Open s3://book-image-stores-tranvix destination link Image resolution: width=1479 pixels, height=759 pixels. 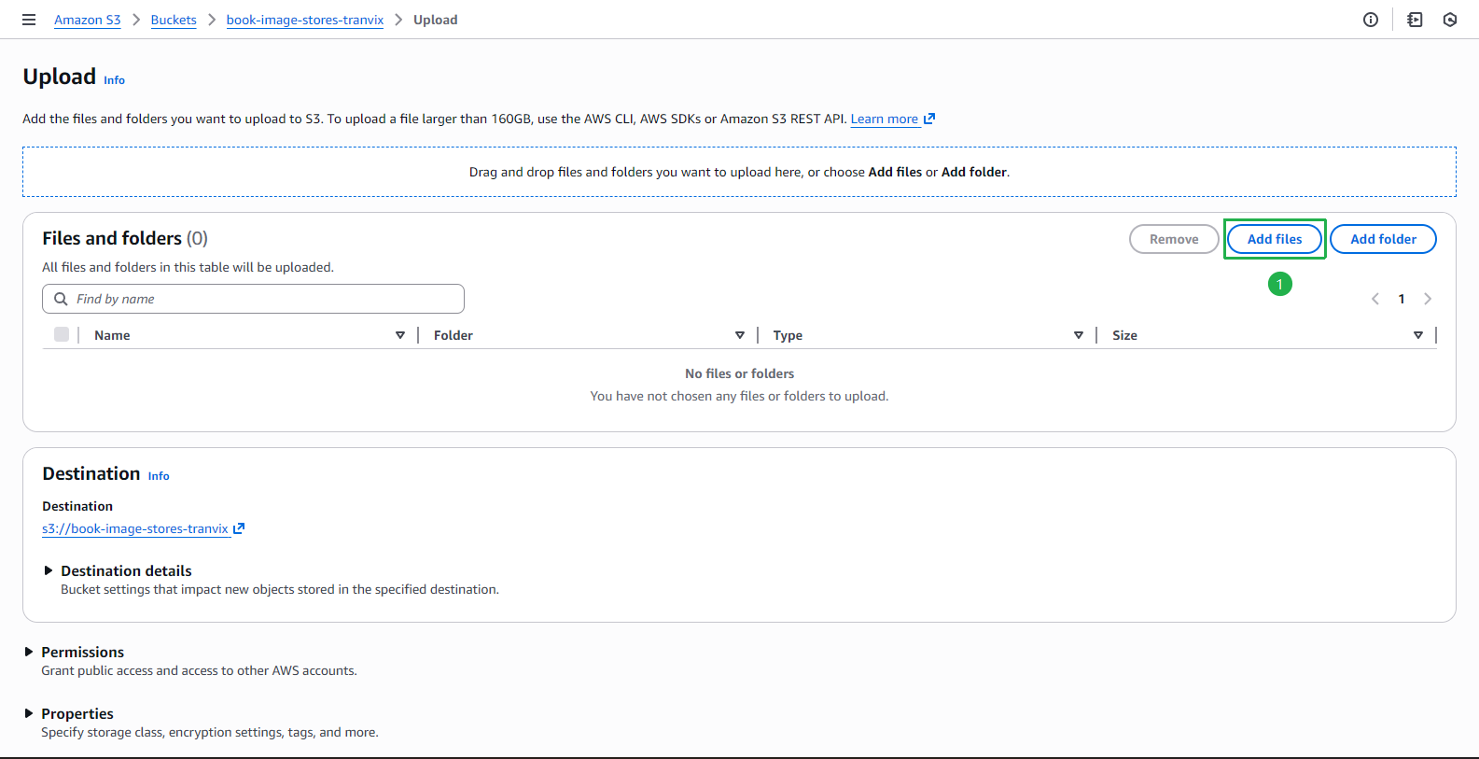click(135, 528)
